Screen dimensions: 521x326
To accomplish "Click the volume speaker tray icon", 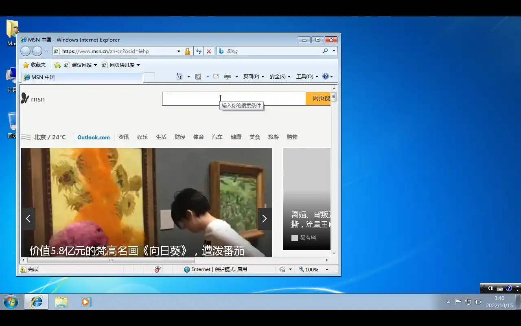I will [x=478, y=302].
